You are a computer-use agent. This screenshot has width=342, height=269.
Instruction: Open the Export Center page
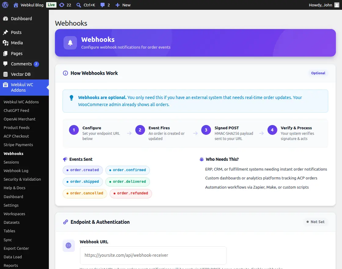click(x=16, y=248)
